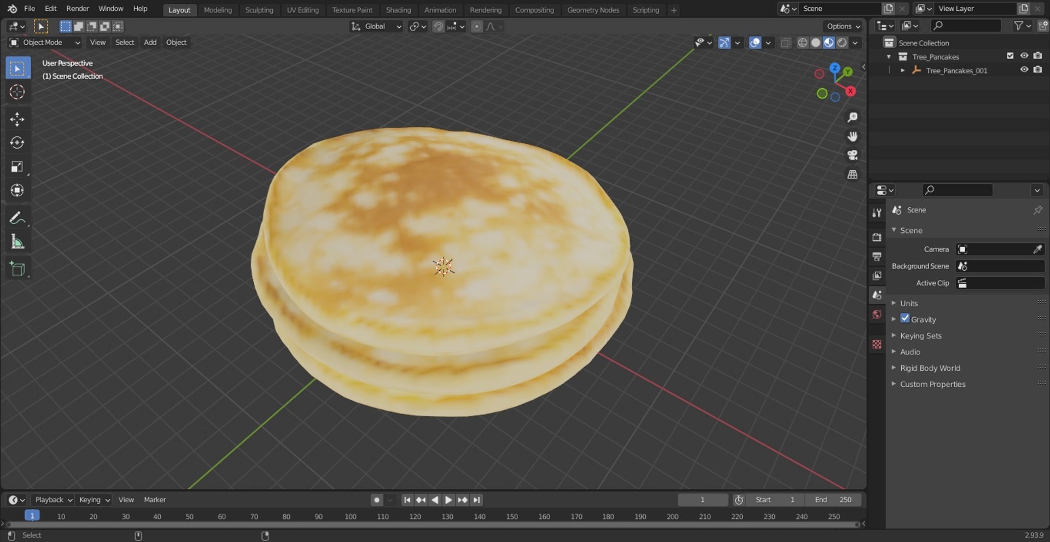Toggle proportional editing button
1050x542 pixels.
click(476, 26)
